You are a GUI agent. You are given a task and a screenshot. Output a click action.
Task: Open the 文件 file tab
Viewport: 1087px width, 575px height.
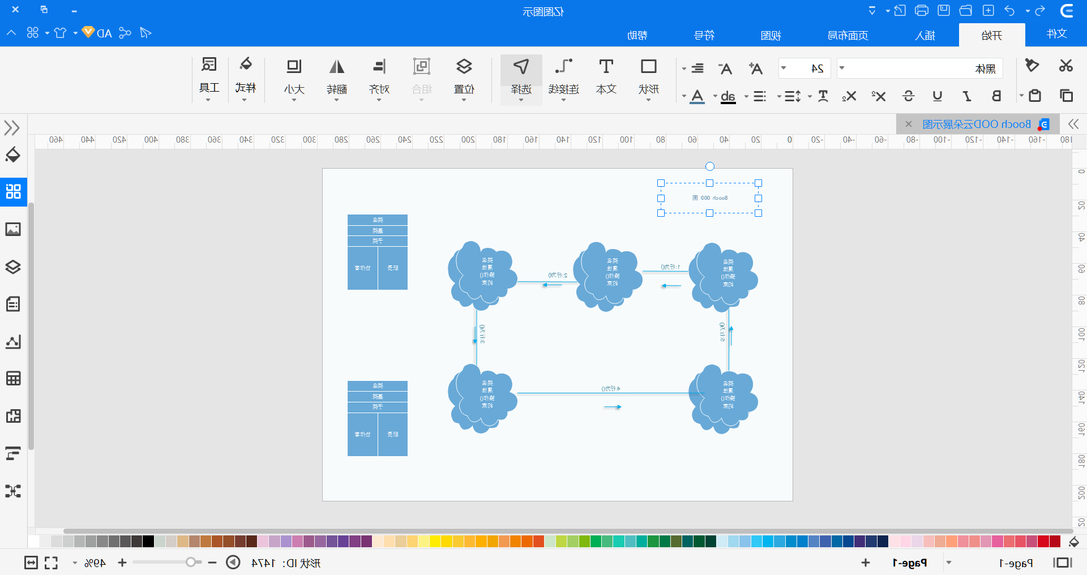pos(1057,34)
